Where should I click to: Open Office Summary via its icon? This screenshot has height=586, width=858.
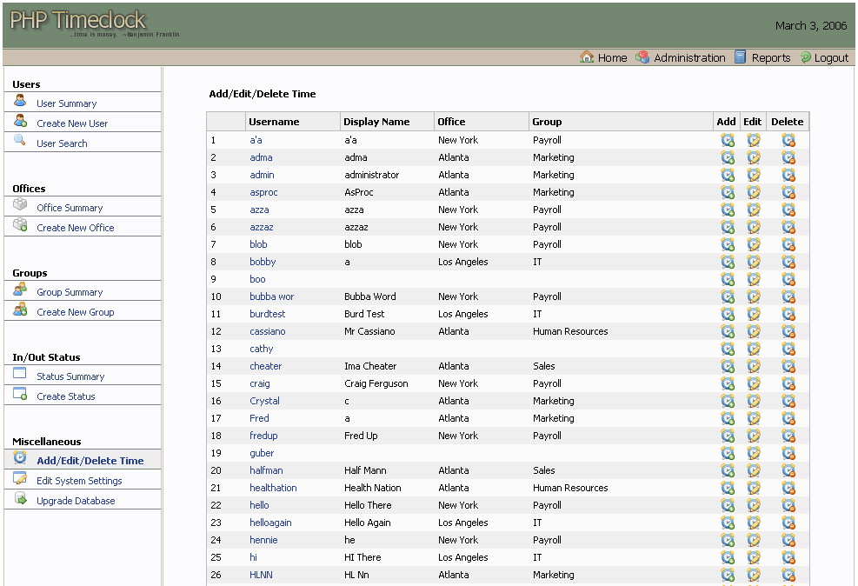tap(19, 205)
